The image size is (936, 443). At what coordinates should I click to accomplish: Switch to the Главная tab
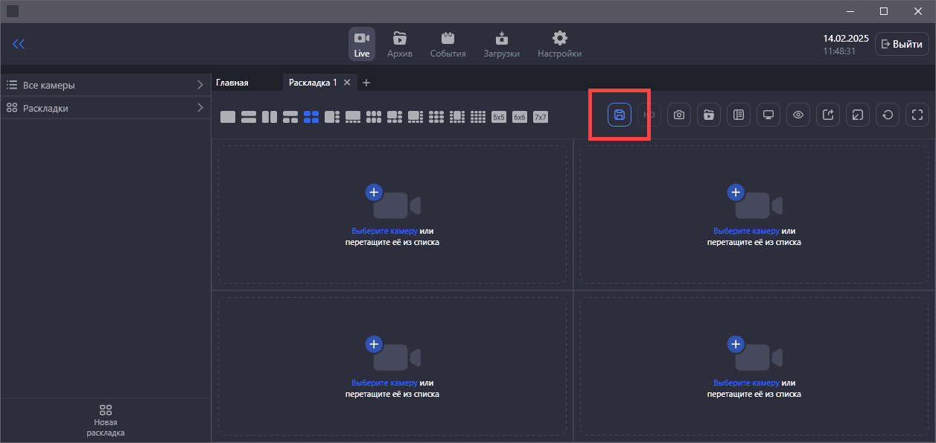(232, 83)
